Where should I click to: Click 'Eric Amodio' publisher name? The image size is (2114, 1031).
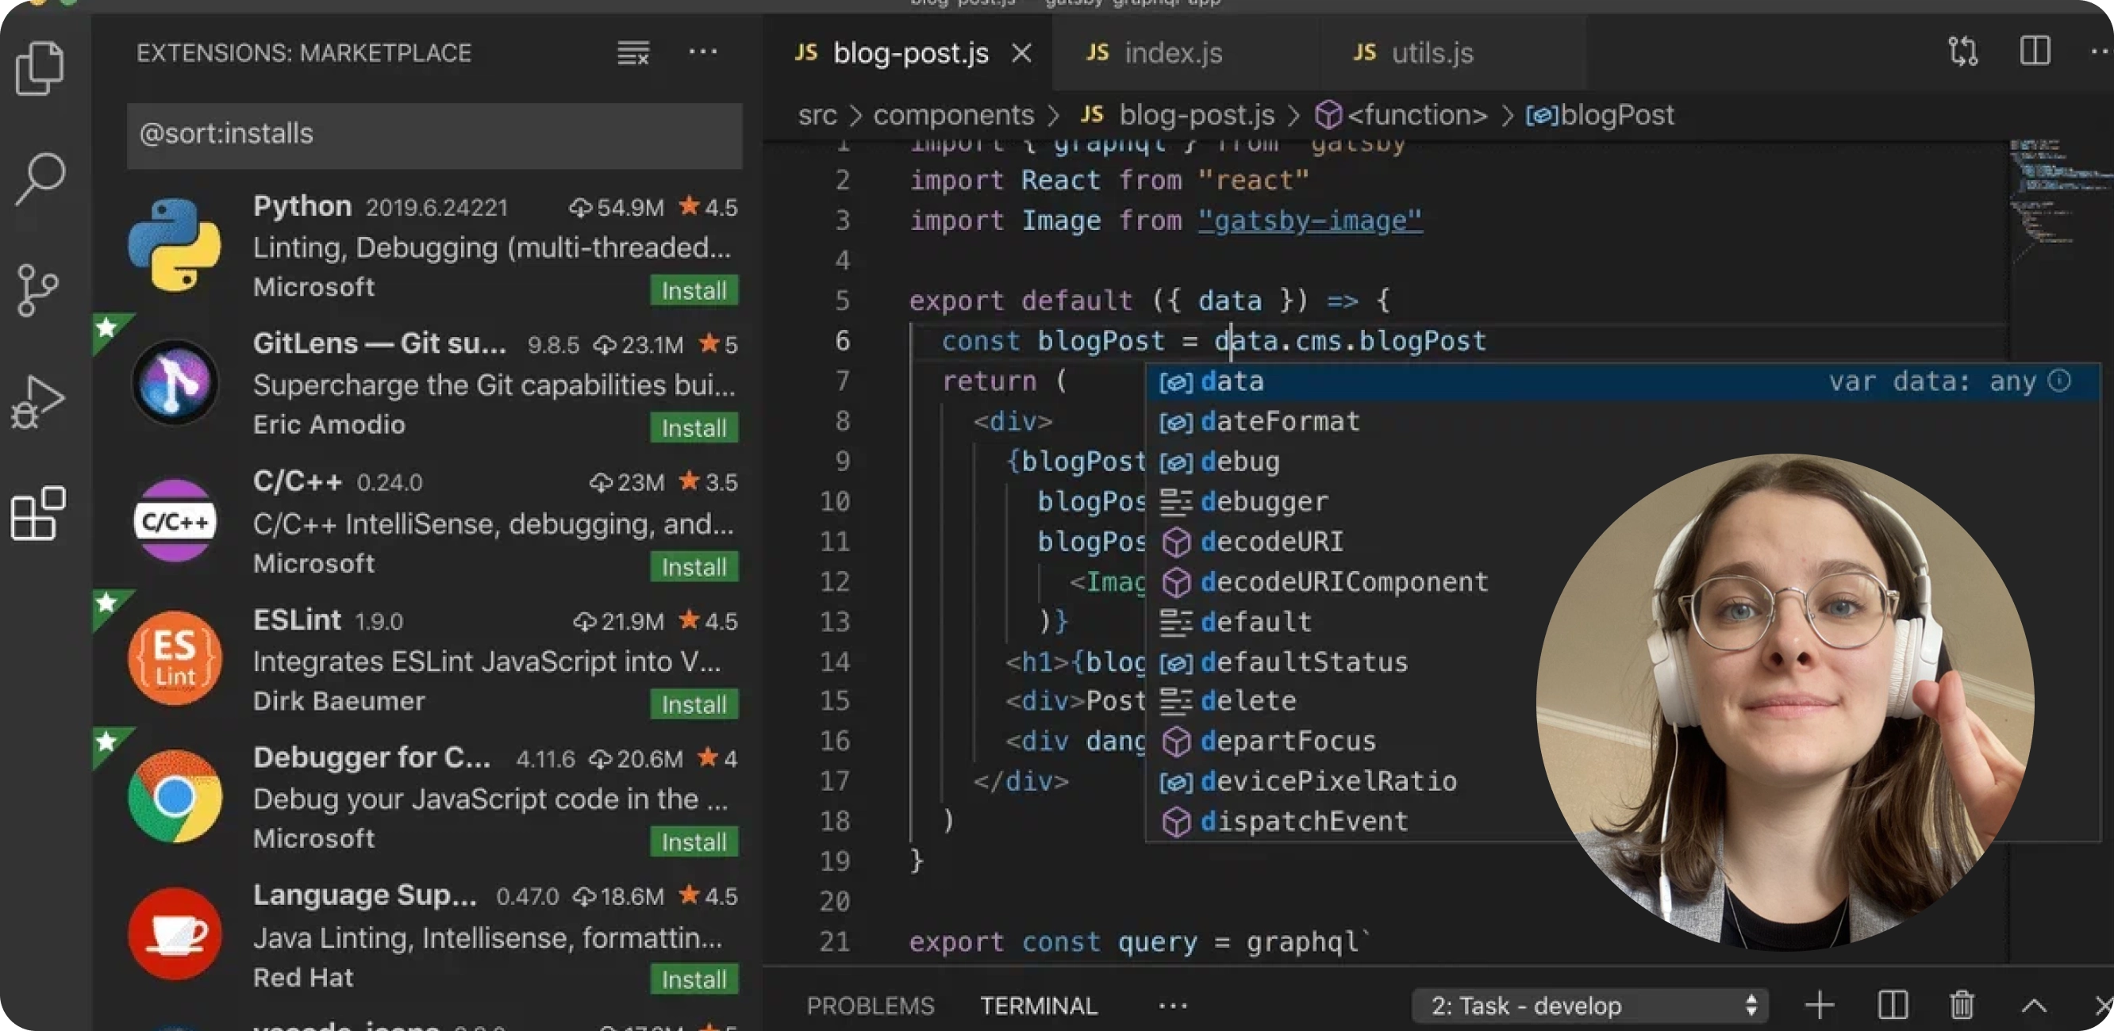(329, 425)
